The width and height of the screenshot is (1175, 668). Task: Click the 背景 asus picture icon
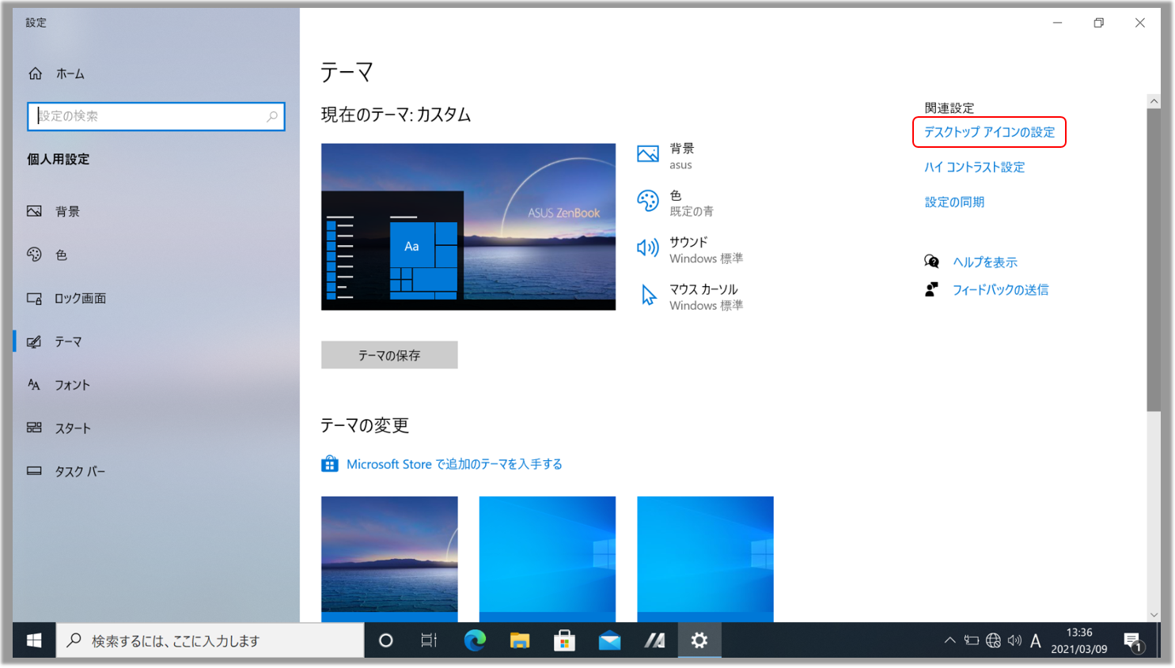[x=648, y=154]
